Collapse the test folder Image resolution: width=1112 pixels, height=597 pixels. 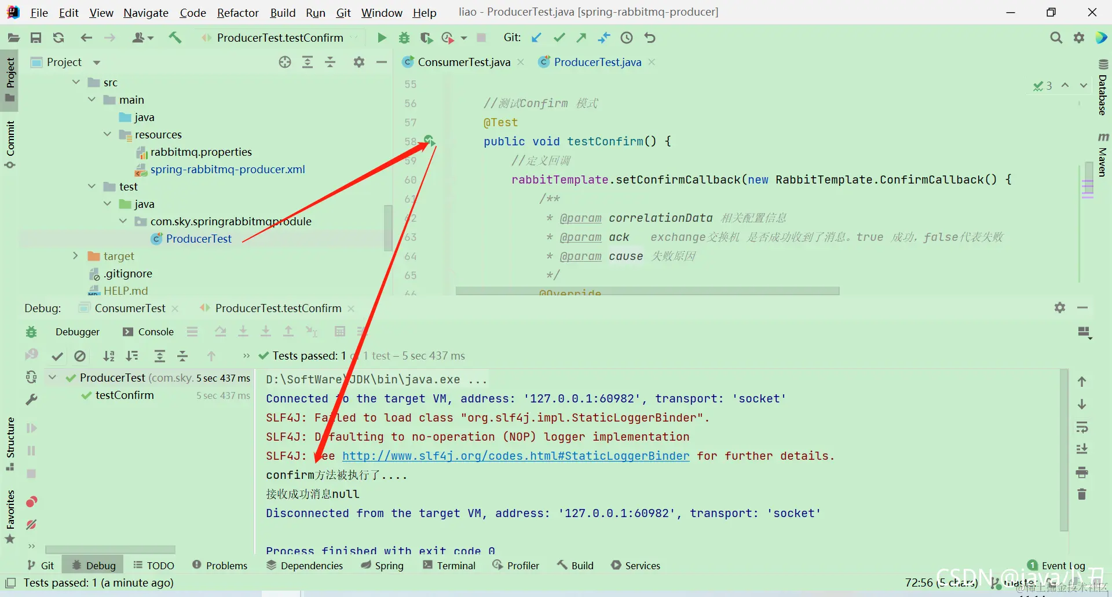[92, 186]
